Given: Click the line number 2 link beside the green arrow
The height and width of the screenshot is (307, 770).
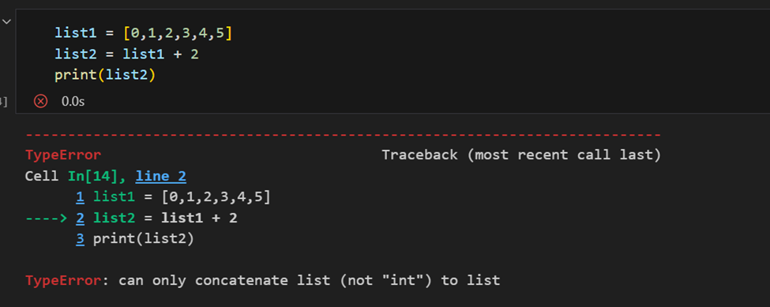Looking at the screenshot, I should [80, 218].
